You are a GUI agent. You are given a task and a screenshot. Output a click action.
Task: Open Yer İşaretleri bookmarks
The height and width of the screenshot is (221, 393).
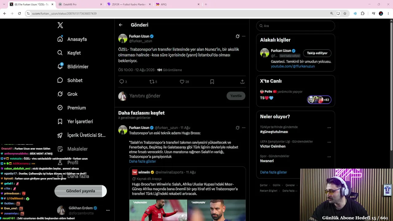point(75,122)
